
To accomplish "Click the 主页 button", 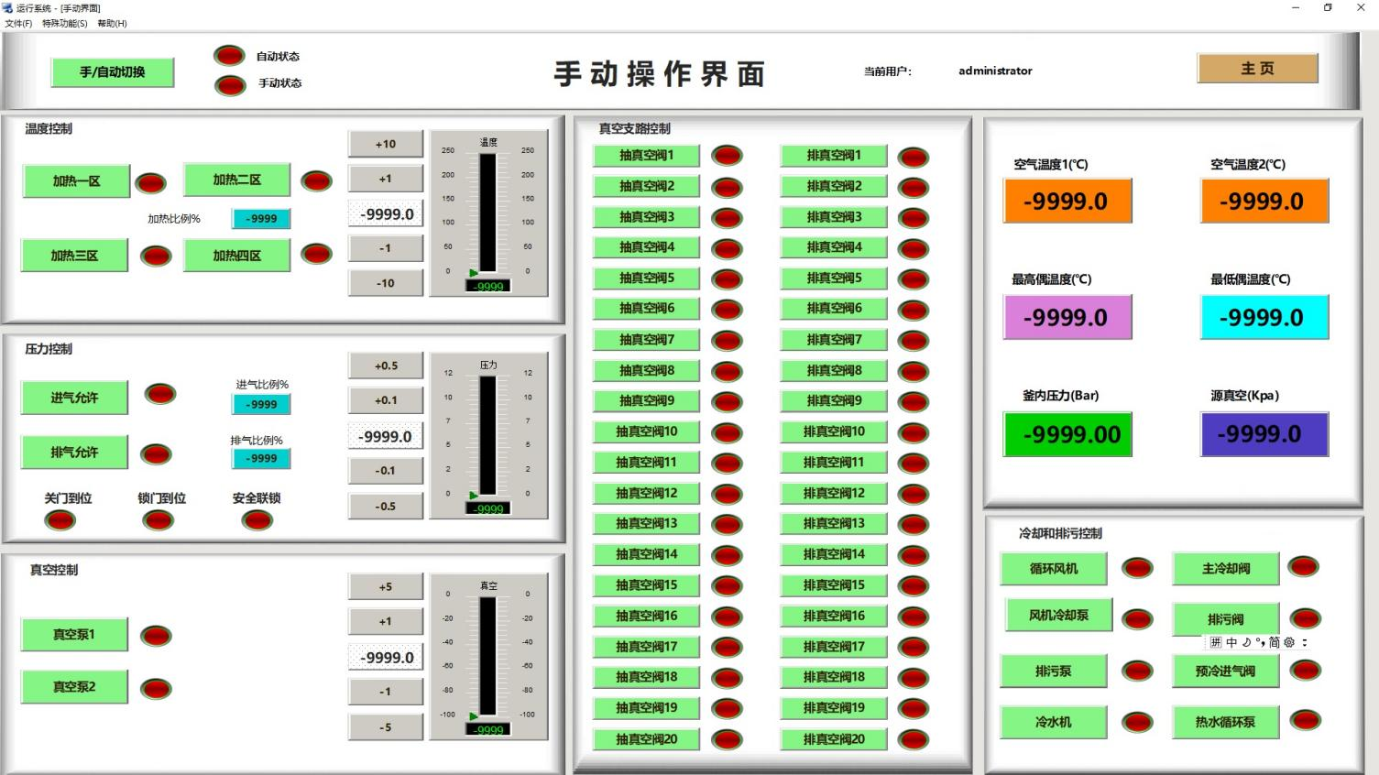I will tap(1256, 68).
